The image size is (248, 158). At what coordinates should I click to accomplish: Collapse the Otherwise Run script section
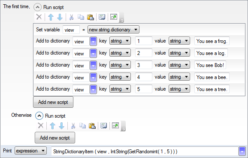point(39,116)
